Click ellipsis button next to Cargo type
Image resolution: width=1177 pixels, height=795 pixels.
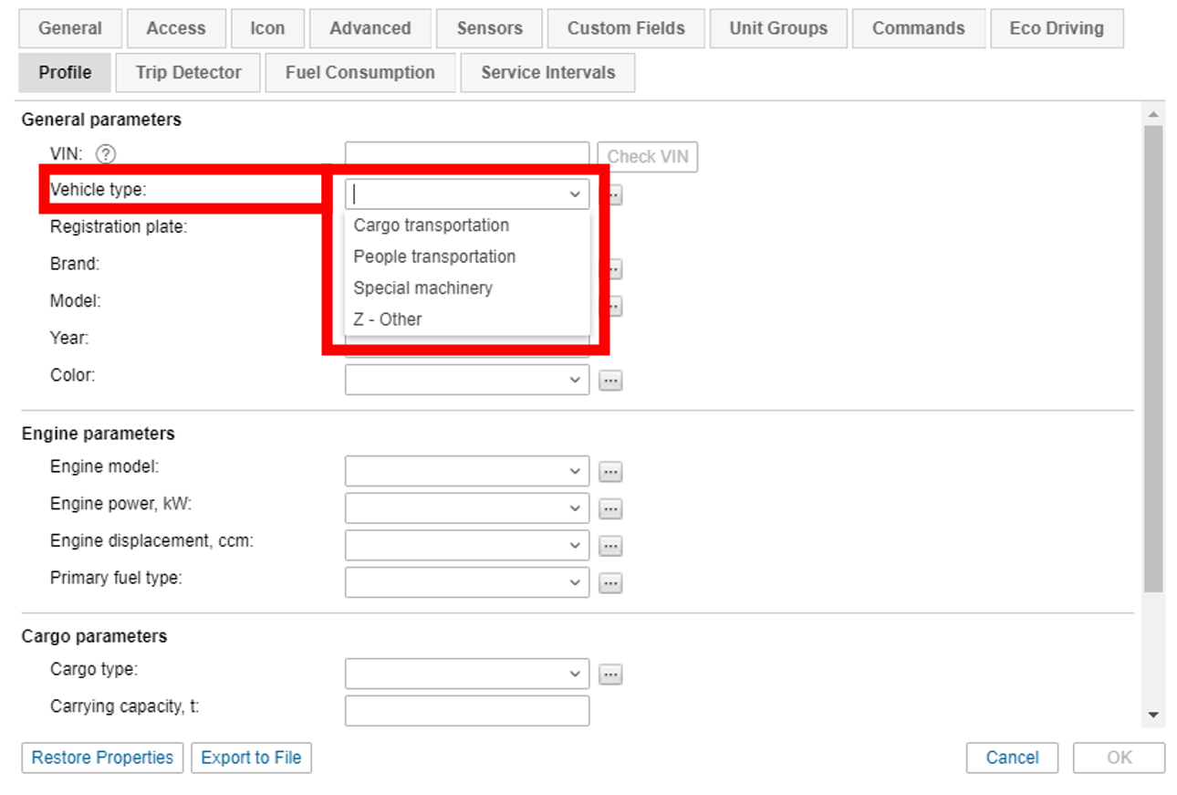click(x=610, y=675)
